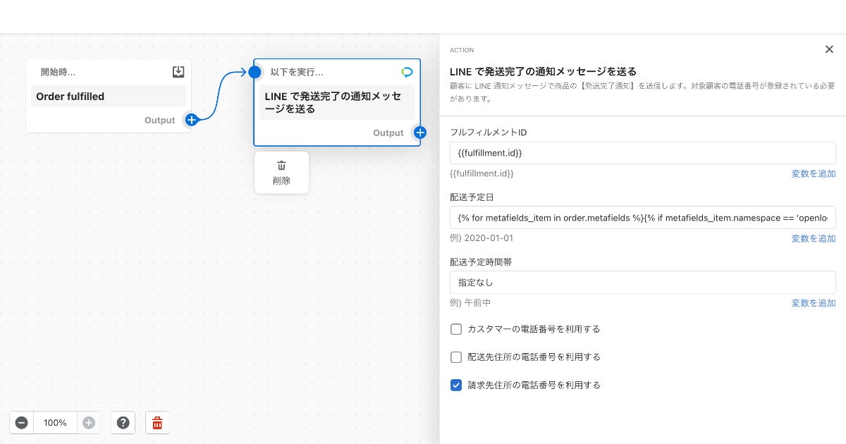This screenshot has height=444, width=846.
Task: Click the input connector dot on action node
Action: (255, 72)
